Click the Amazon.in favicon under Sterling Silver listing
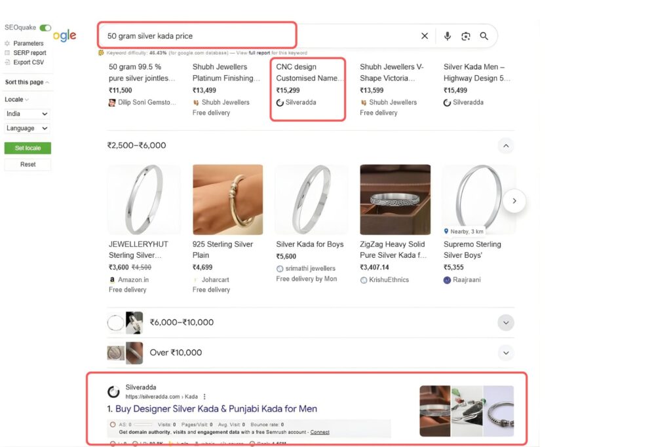Image resolution: width=671 pixels, height=447 pixels. tap(113, 278)
